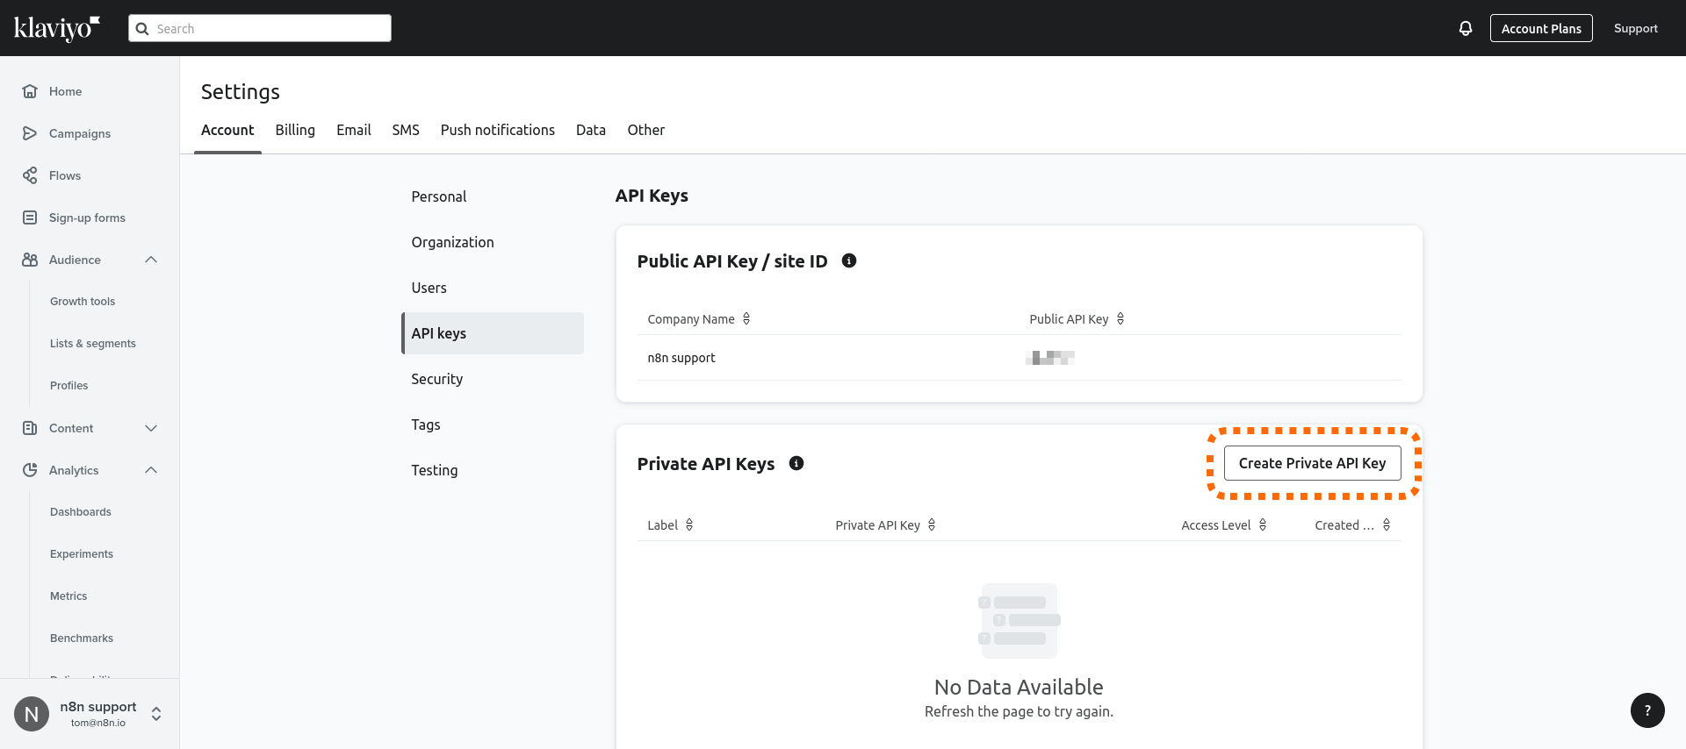Screen dimensions: 1686x749
Task: Click the Klaviyo logo
Action: 57,28
